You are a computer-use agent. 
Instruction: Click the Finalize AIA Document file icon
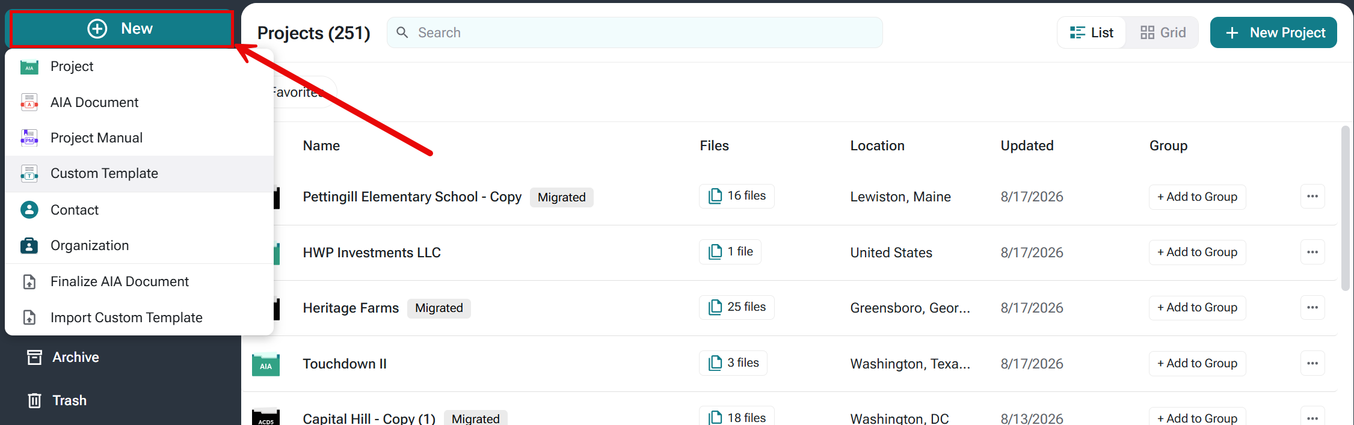coord(29,281)
